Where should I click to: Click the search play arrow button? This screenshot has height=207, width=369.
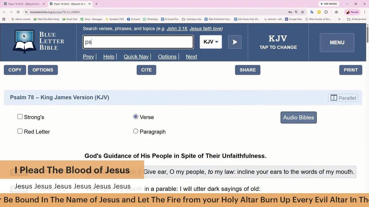tap(235, 42)
